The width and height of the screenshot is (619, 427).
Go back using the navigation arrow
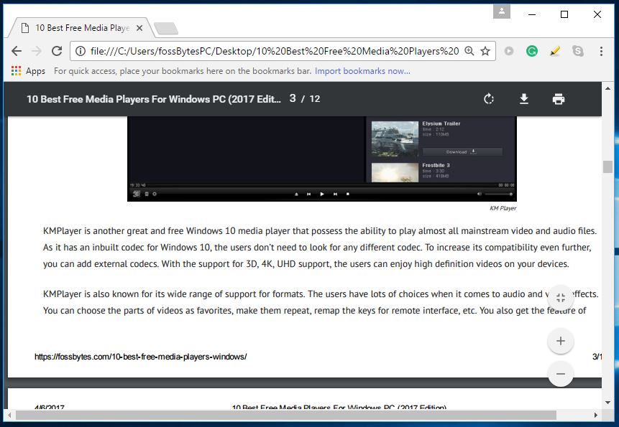click(16, 51)
